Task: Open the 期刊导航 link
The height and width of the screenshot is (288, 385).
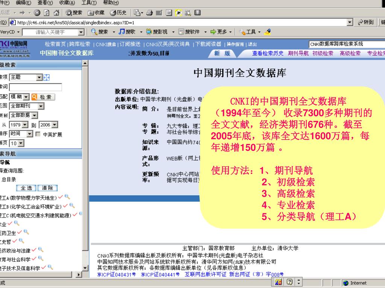Action: (x=298, y=53)
